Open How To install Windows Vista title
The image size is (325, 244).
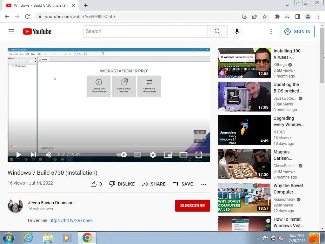point(289,222)
